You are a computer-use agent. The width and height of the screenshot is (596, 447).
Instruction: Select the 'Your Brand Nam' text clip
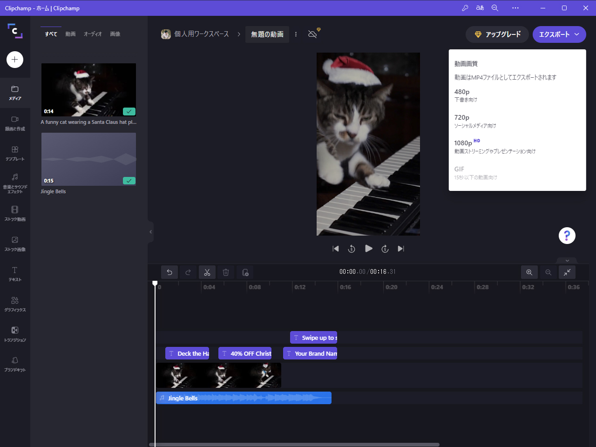310,353
